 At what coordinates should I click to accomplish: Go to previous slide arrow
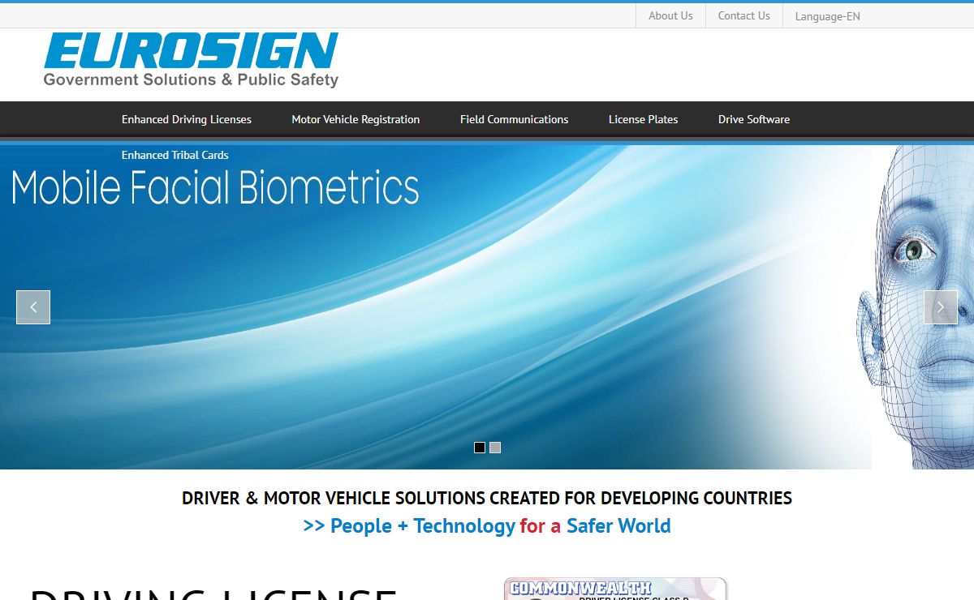tap(33, 307)
